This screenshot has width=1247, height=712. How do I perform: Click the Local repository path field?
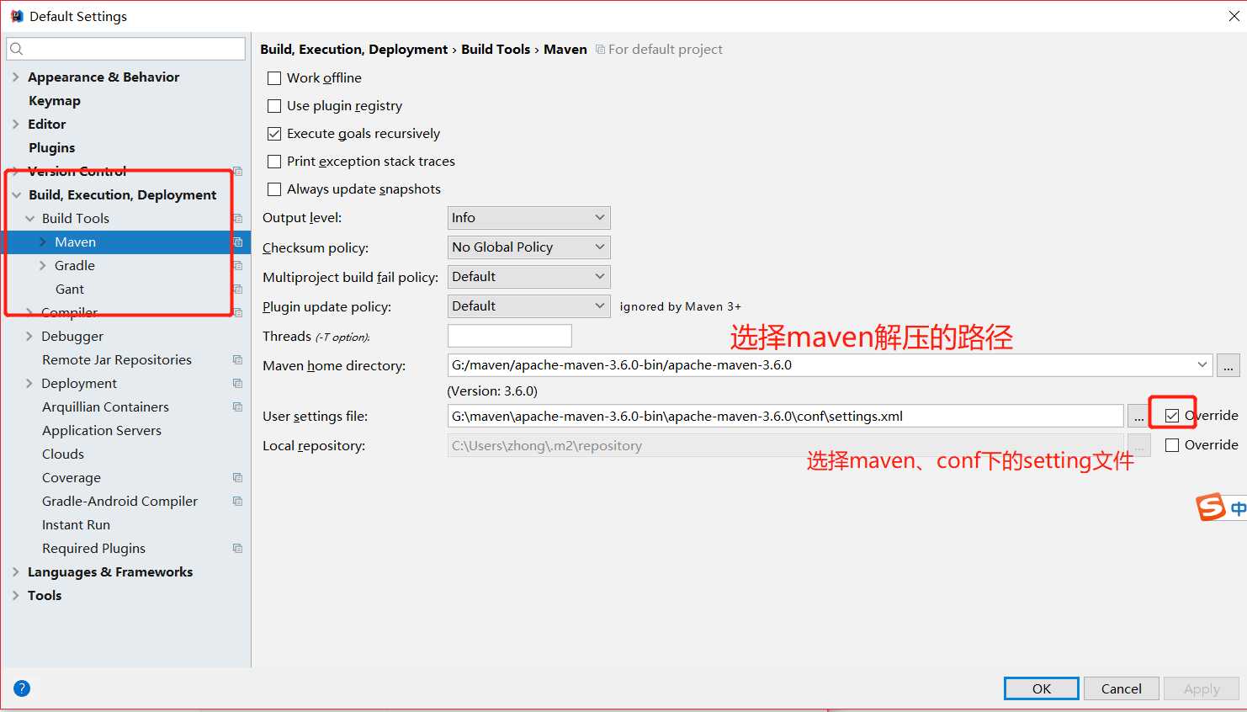coord(786,445)
